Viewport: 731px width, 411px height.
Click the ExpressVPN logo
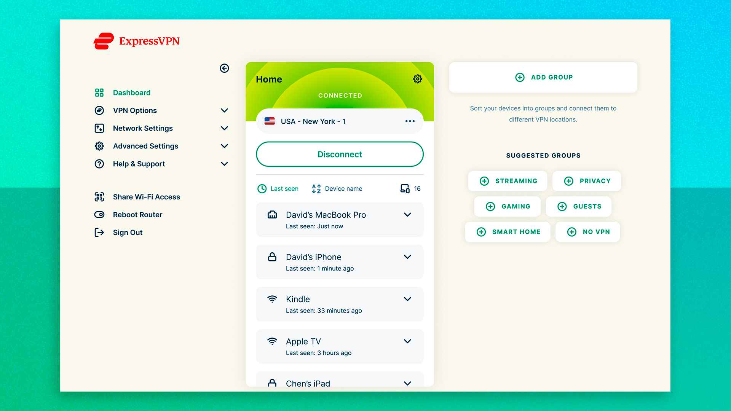point(136,41)
